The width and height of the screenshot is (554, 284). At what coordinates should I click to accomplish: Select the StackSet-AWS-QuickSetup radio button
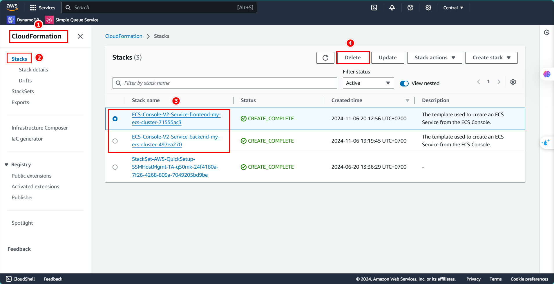[115, 167]
